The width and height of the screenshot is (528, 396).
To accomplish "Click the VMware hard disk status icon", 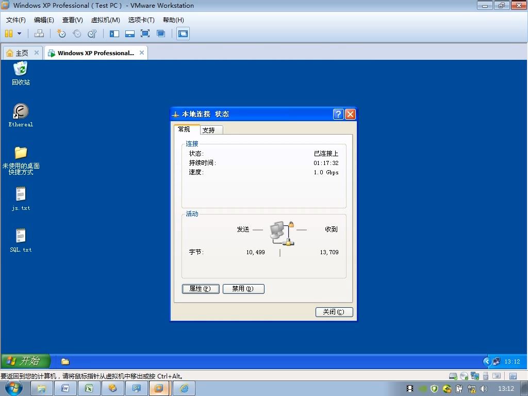I will pos(453,376).
